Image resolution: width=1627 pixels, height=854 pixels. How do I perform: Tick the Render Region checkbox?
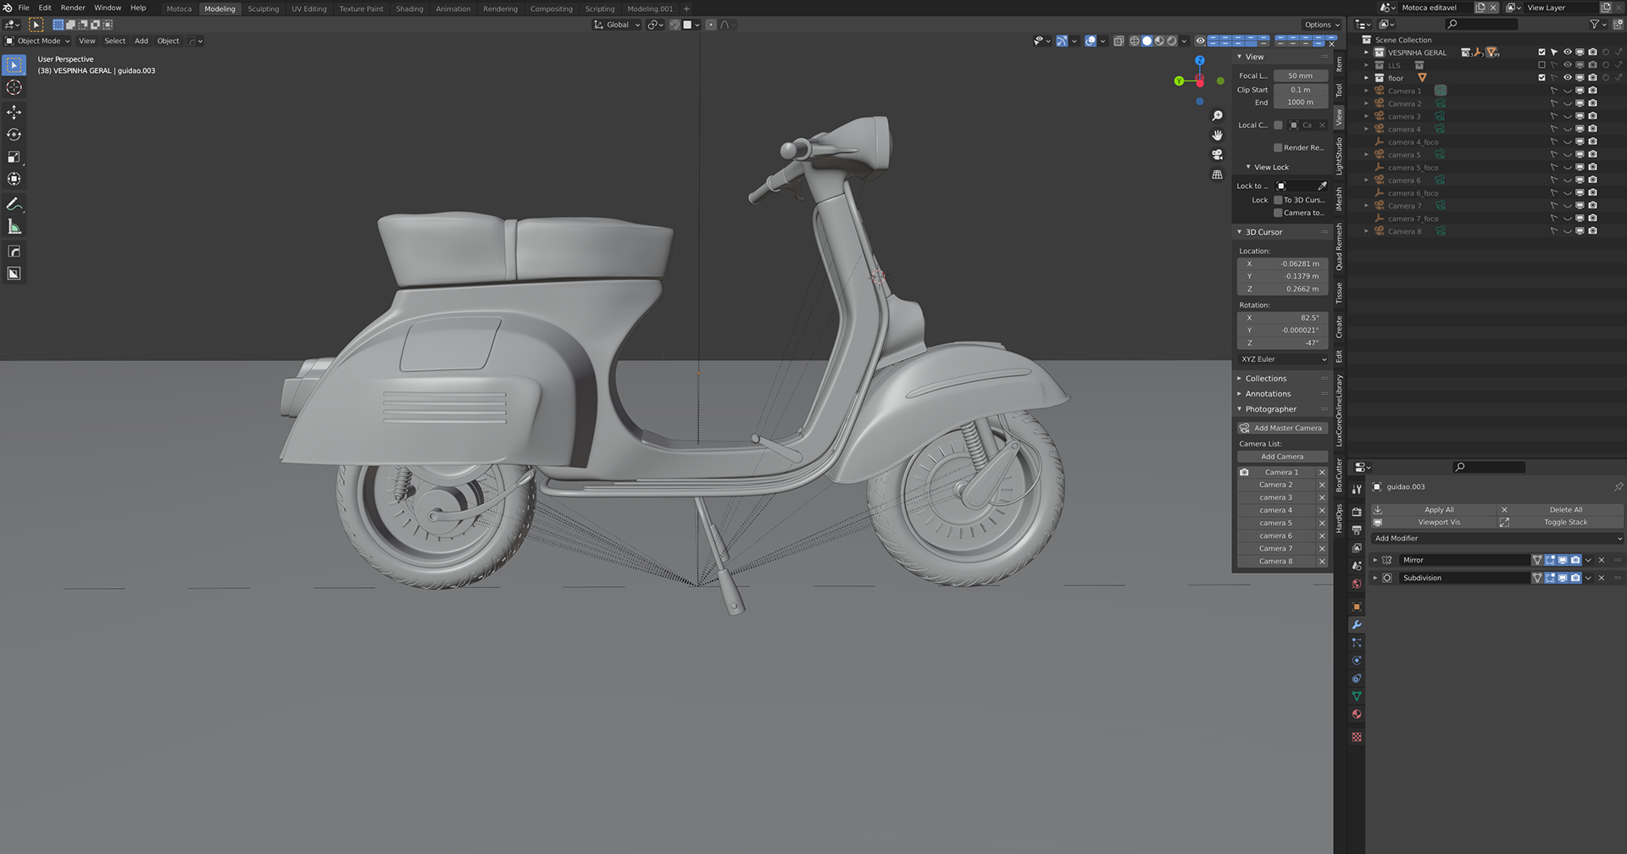click(1278, 147)
